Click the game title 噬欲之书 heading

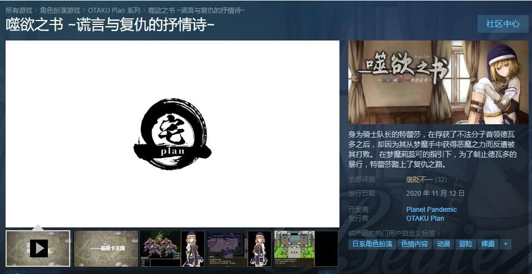coord(110,25)
